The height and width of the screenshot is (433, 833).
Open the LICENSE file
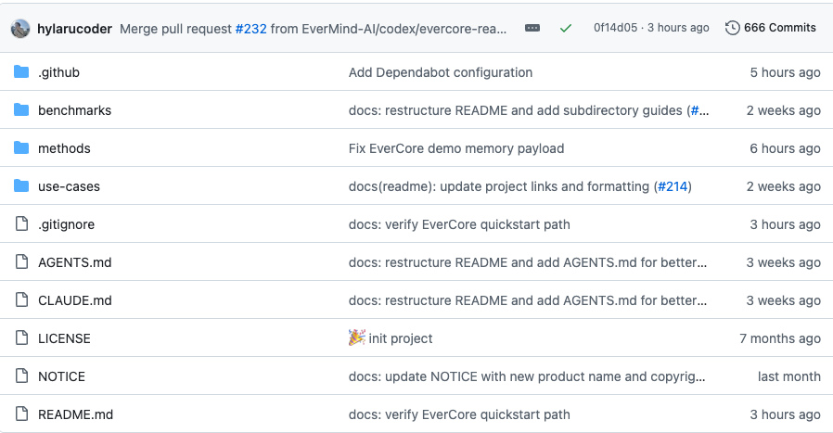click(x=64, y=338)
